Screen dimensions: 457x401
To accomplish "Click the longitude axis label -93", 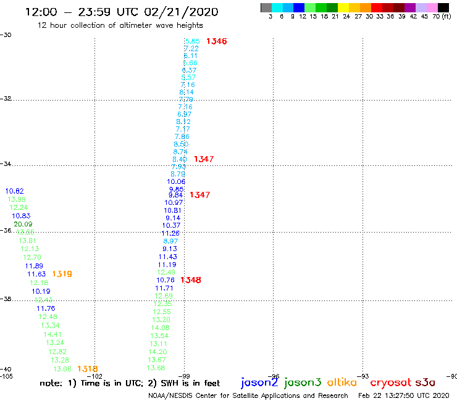I will tap(363, 376).
